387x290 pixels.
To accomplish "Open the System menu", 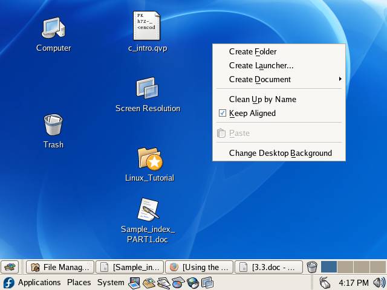I will pos(111,282).
